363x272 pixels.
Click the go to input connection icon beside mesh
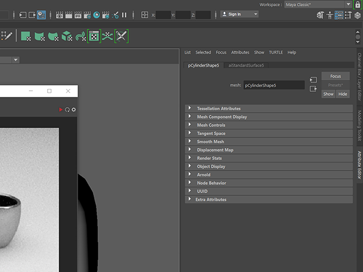[x=313, y=80]
